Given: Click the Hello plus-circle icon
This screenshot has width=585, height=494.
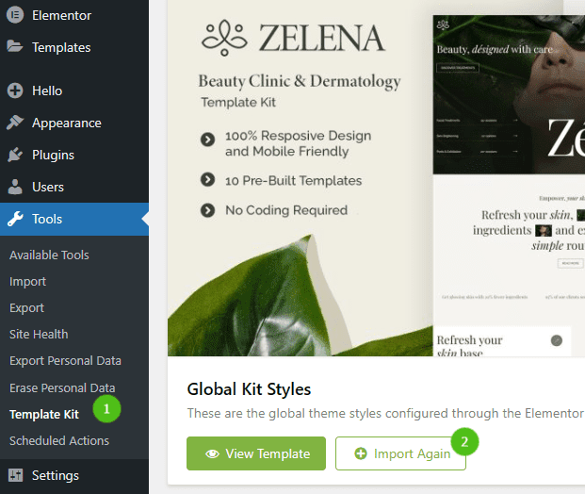Looking at the screenshot, I should click(x=15, y=91).
